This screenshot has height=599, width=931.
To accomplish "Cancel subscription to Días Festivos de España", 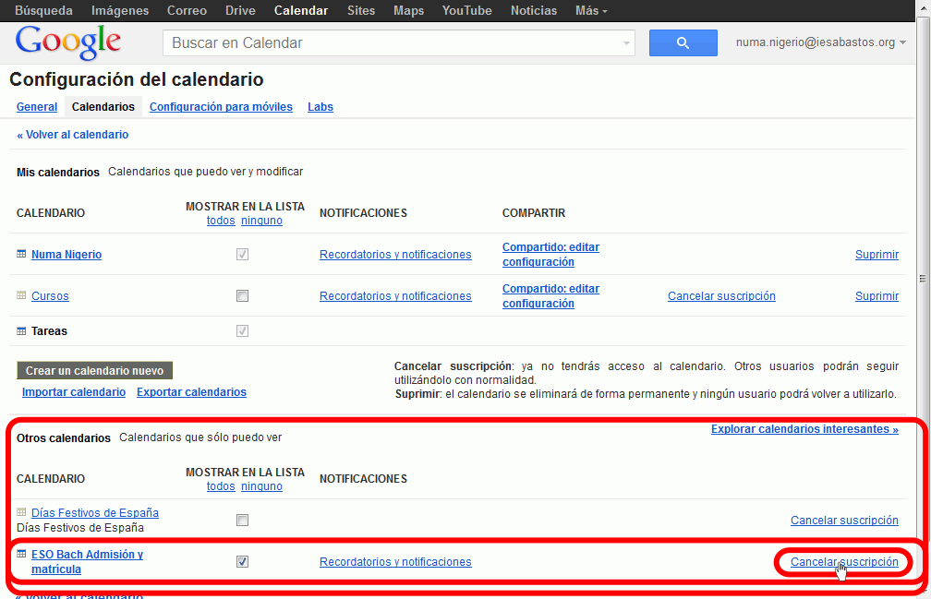I will point(844,521).
